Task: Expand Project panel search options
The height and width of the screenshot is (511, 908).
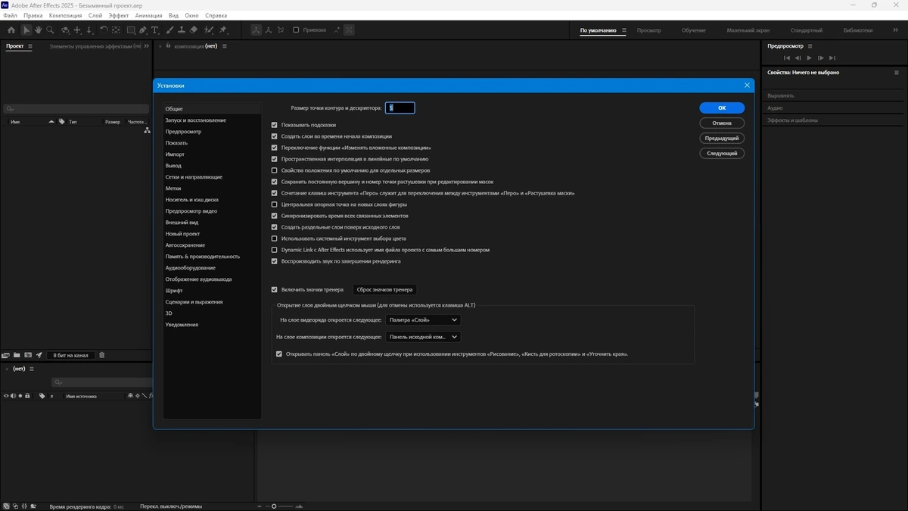Action: (x=9, y=109)
